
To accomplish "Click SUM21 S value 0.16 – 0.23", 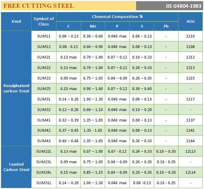I will (142, 57).
